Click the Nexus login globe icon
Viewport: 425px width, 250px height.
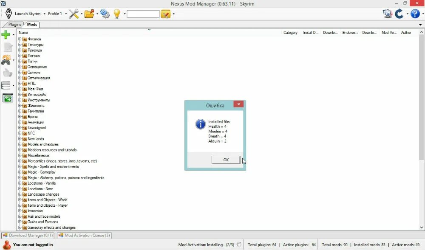click(x=388, y=14)
